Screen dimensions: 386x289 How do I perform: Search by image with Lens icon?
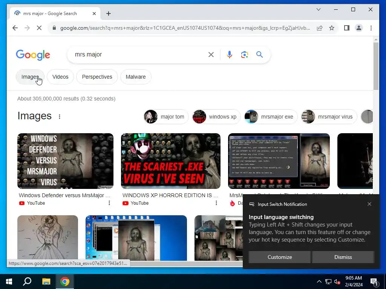244,55
